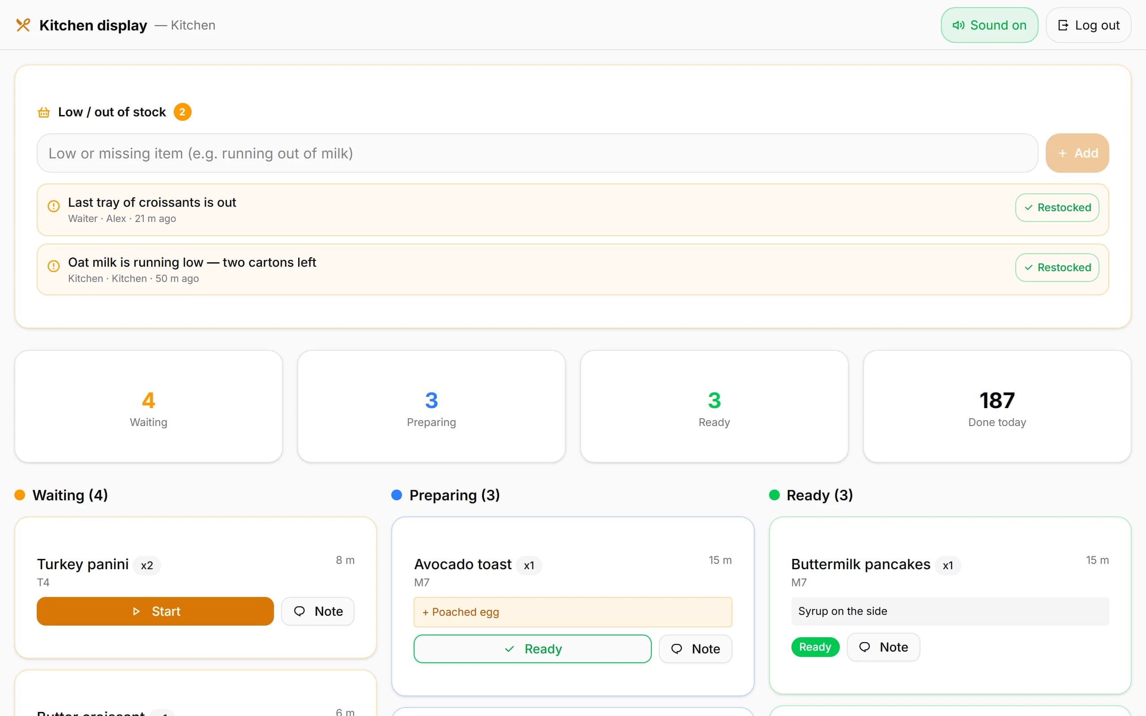Add a Note to Avocado toast
The height and width of the screenshot is (716, 1146).
tap(695, 649)
